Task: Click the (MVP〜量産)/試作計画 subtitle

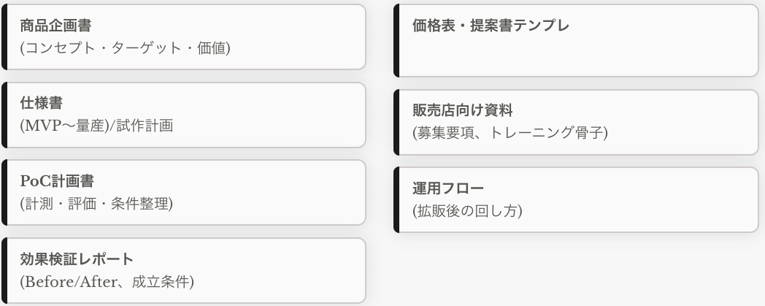Action: pyautogui.click(x=96, y=126)
